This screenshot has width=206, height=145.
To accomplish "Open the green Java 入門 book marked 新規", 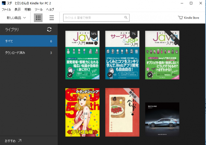I will pos(162,55).
